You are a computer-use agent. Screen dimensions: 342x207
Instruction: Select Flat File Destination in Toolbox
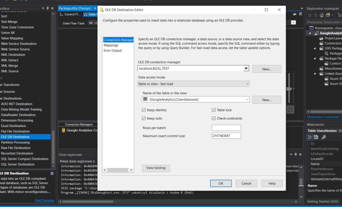coord(15,131)
